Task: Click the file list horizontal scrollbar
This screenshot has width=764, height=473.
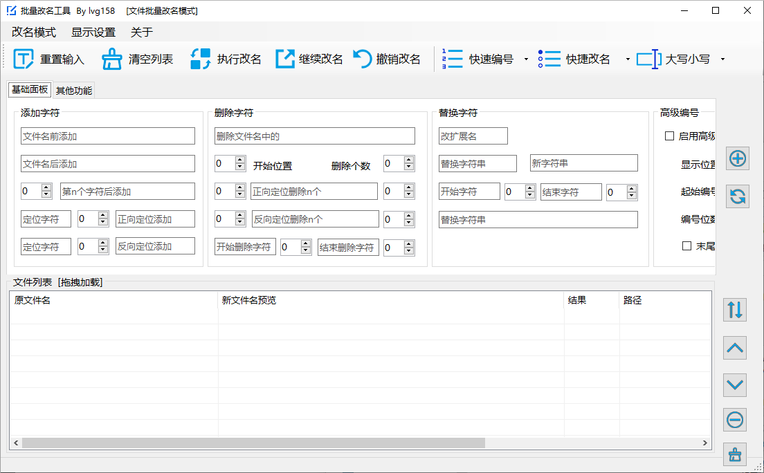Action: pos(253,443)
